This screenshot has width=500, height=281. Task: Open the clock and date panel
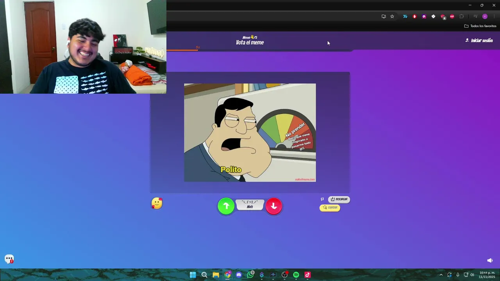pos(487,275)
